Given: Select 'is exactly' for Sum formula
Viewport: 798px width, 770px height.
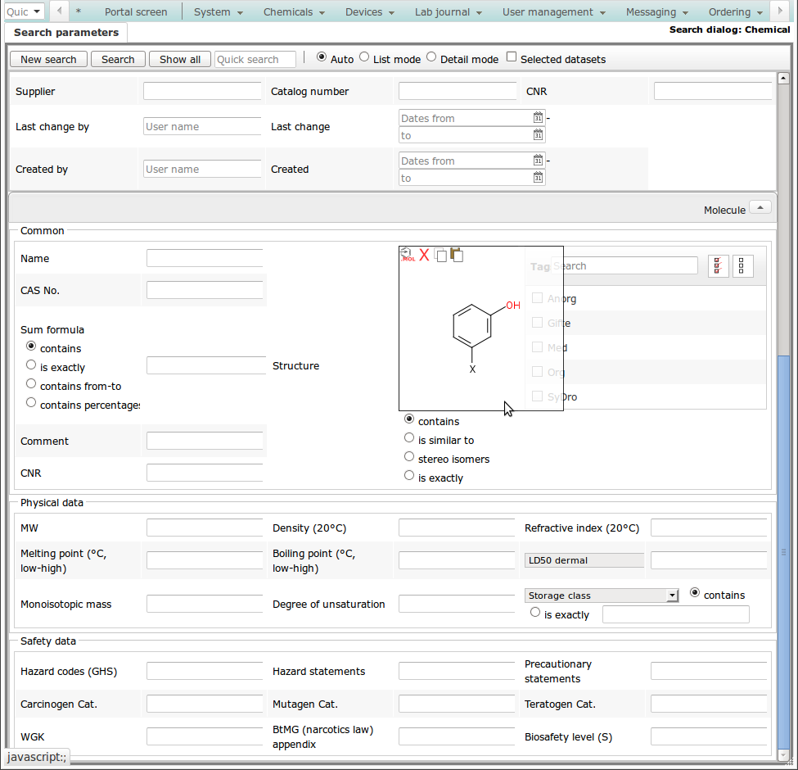Looking at the screenshot, I should (31, 365).
